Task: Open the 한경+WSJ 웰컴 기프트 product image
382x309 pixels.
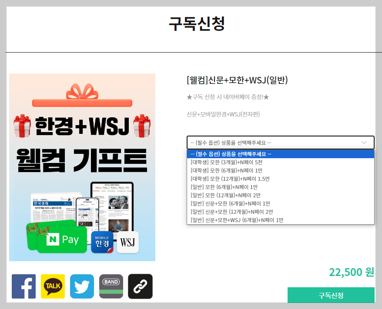Action: 82,167
